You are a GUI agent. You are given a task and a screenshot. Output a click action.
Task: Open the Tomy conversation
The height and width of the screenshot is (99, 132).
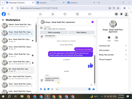(18, 48)
